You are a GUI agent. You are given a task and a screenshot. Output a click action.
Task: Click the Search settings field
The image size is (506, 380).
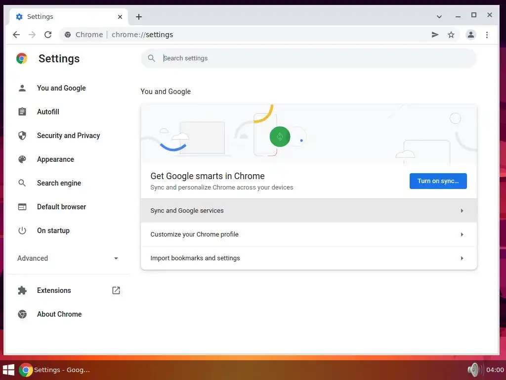point(309,58)
